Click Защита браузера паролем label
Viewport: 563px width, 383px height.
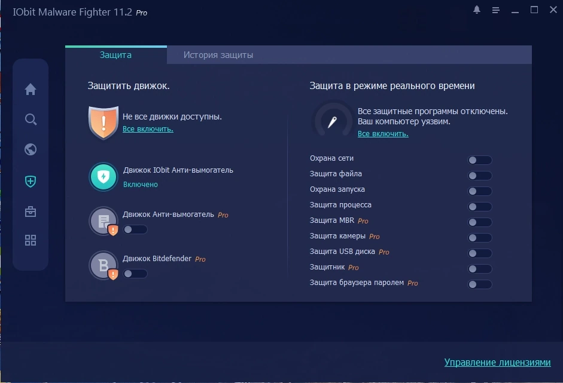point(357,283)
